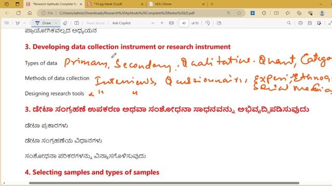The width and height of the screenshot is (332, 186).
Task: Open the zoom magnifier icon in address bar
Action: click(228, 13)
